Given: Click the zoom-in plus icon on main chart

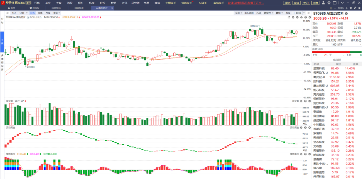Looking at the screenshot, I should click(x=293, y=17).
